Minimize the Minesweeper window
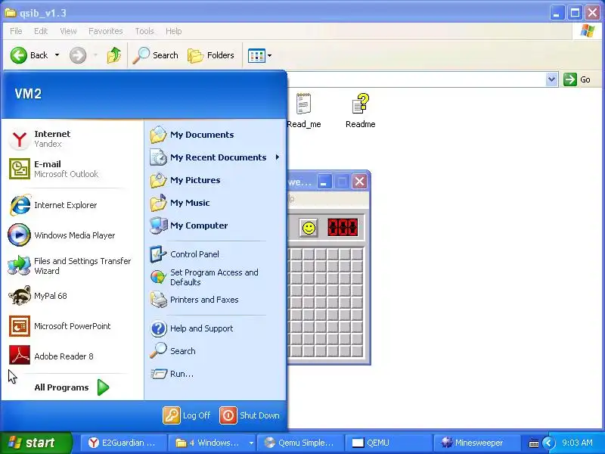 click(x=324, y=182)
